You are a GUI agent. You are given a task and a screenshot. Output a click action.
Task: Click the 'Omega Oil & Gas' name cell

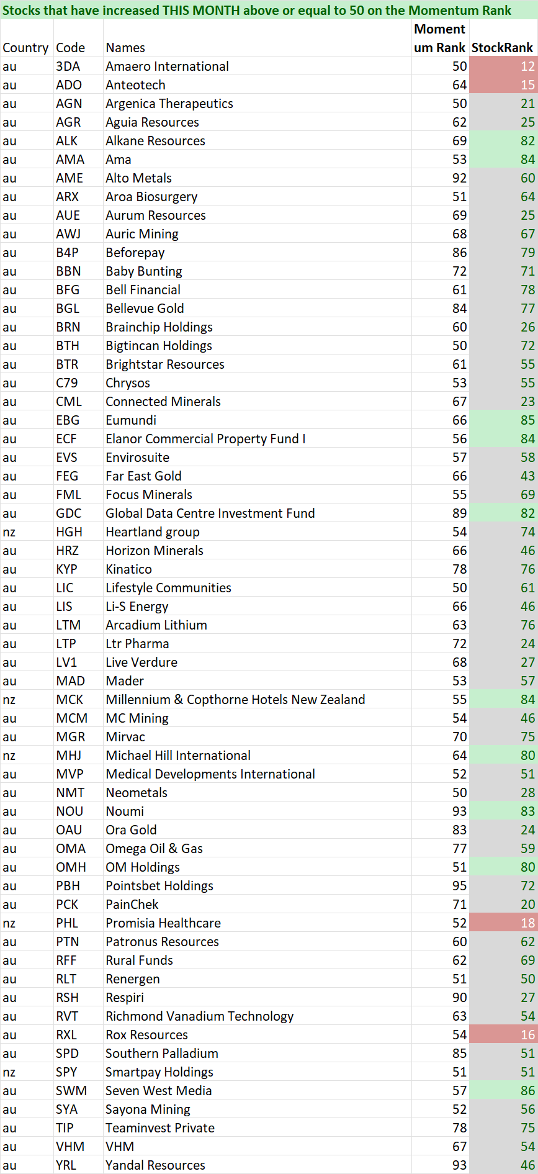(257, 848)
